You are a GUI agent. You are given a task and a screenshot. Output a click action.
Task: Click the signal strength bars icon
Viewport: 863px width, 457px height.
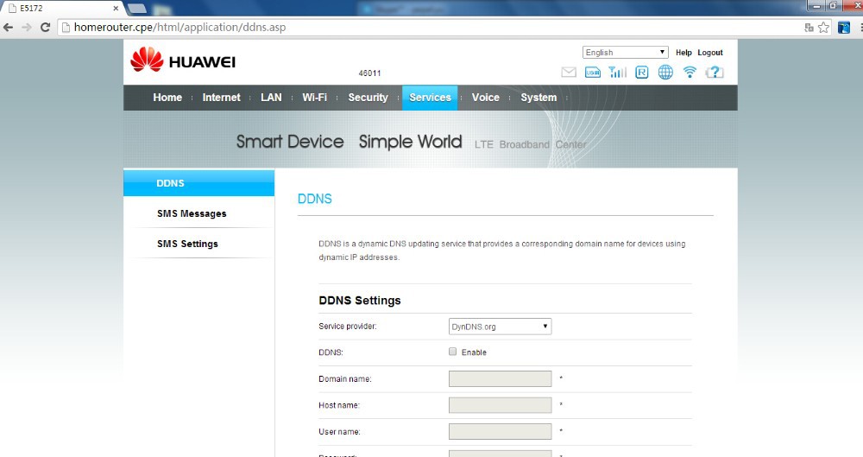point(617,73)
